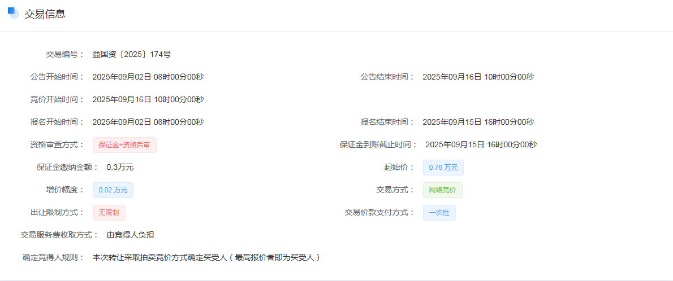
Task: Click the 0.76 万元 starting price tag
Action: click(443, 168)
